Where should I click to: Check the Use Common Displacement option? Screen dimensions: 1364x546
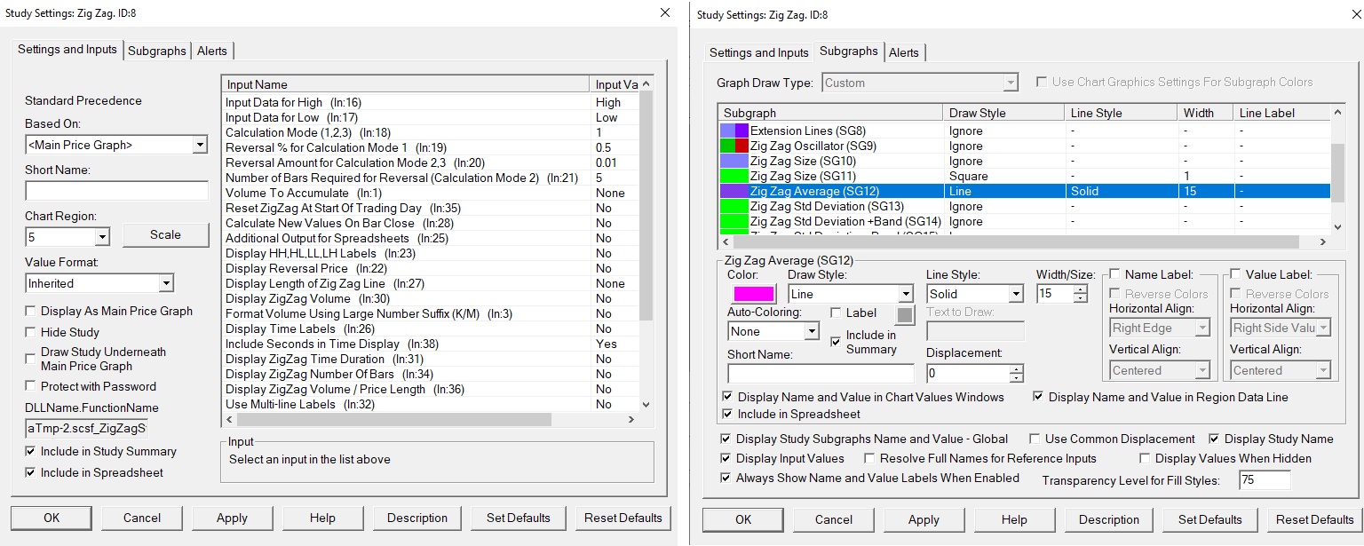[x=1035, y=439]
